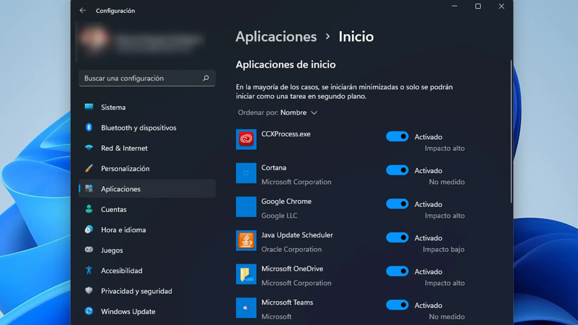Click Aplicaciones breadcrumb link

276,37
